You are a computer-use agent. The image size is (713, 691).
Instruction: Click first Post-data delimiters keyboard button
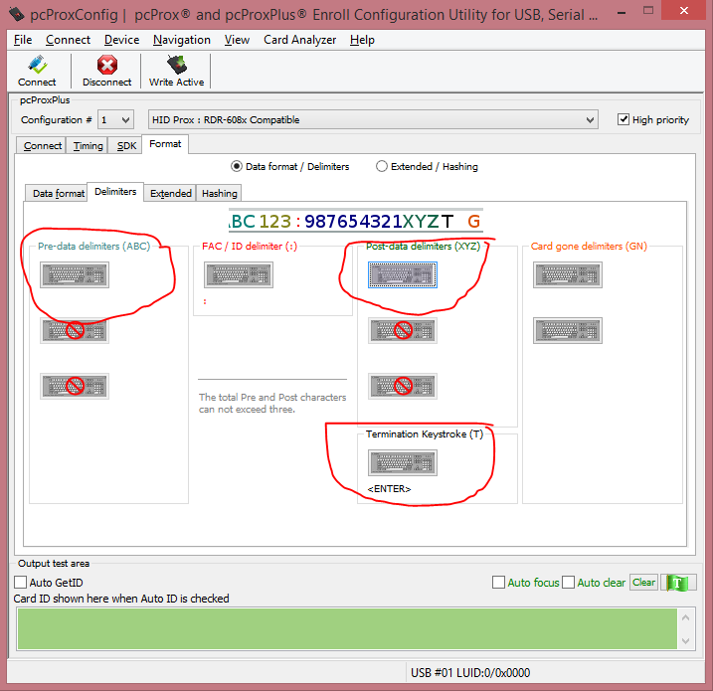[403, 275]
